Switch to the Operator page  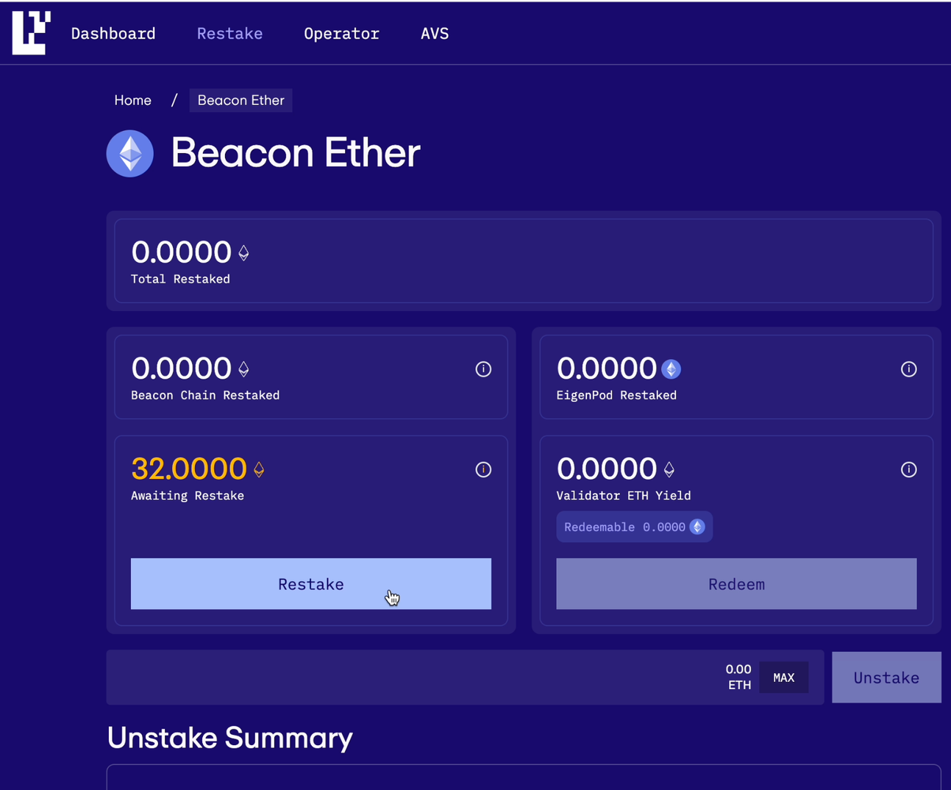(x=341, y=34)
